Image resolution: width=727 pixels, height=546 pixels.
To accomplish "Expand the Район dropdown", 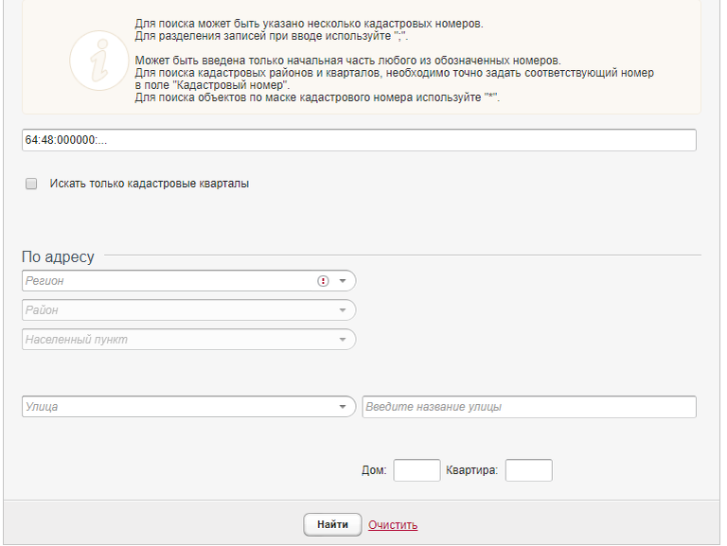I will click(x=343, y=310).
